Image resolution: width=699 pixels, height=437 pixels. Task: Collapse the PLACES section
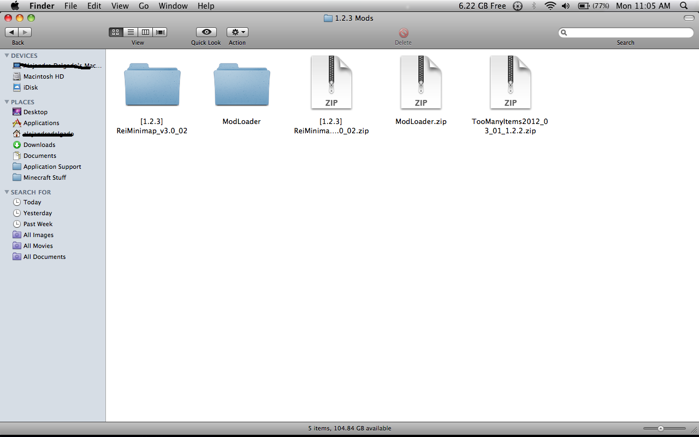pos(7,102)
